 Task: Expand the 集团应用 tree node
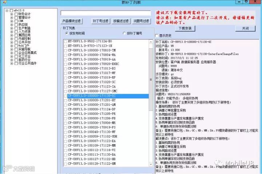point(12,35)
